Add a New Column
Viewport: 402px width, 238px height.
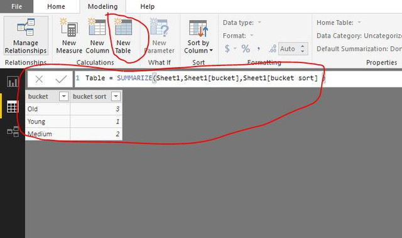coord(97,36)
